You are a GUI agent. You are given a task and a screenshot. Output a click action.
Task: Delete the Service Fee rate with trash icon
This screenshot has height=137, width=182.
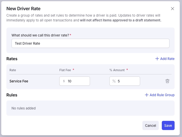[x=167, y=81]
